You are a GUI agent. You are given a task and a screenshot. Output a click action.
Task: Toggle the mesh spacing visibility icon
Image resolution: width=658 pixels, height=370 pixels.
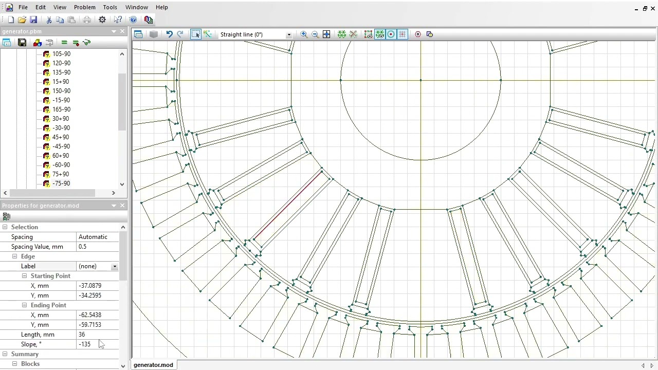click(369, 34)
